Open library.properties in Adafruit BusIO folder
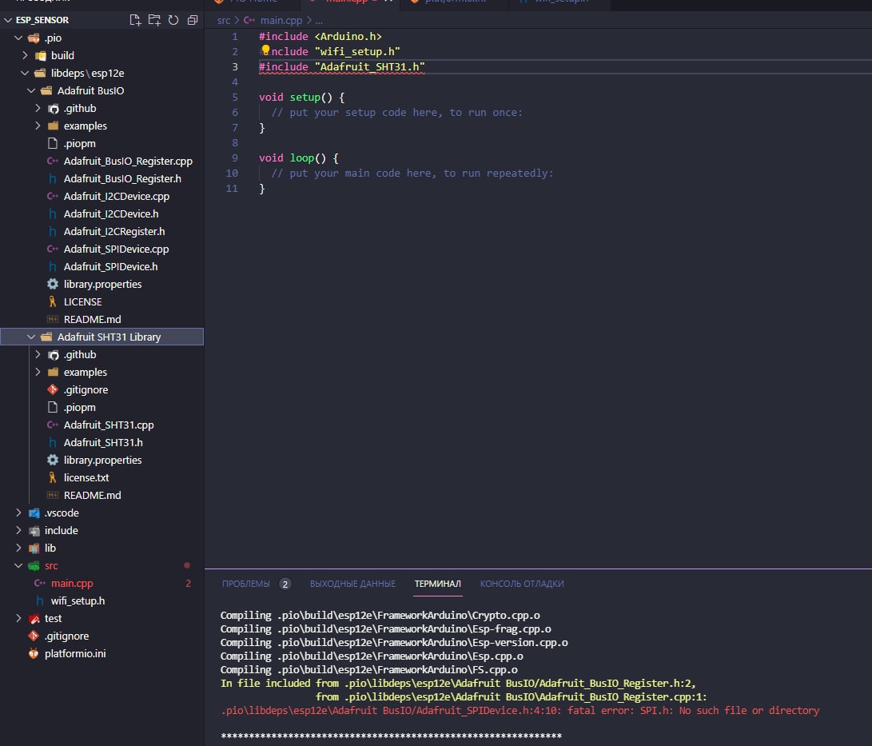Image resolution: width=872 pixels, height=746 pixels. click(102, 284)
